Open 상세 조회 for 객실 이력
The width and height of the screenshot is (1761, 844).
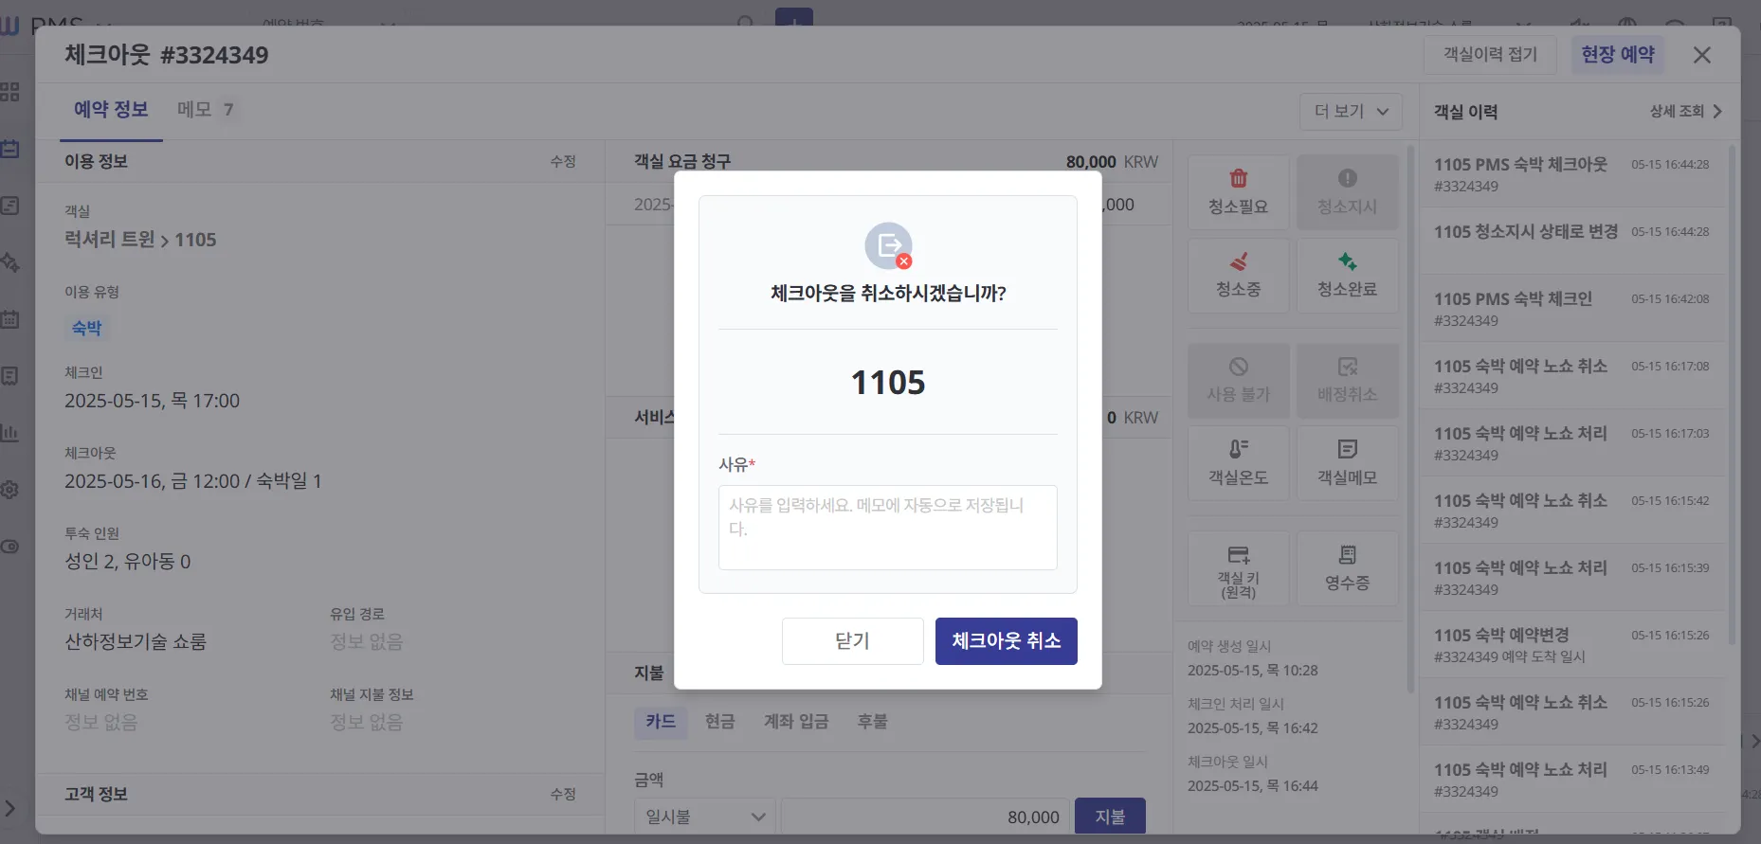coord(1685,112)
